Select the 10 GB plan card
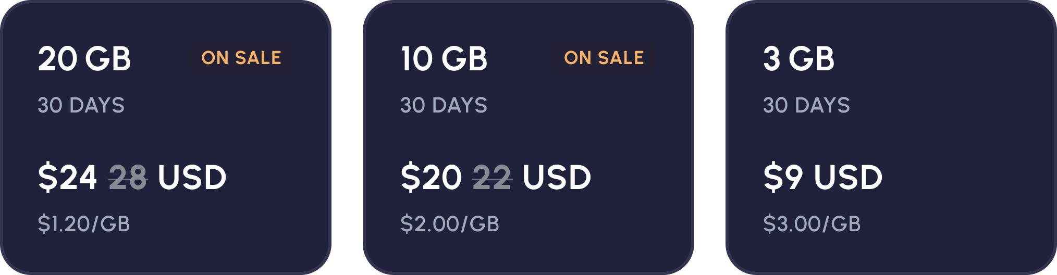This screenshot has height=275, width=1057. pos(528,137)
